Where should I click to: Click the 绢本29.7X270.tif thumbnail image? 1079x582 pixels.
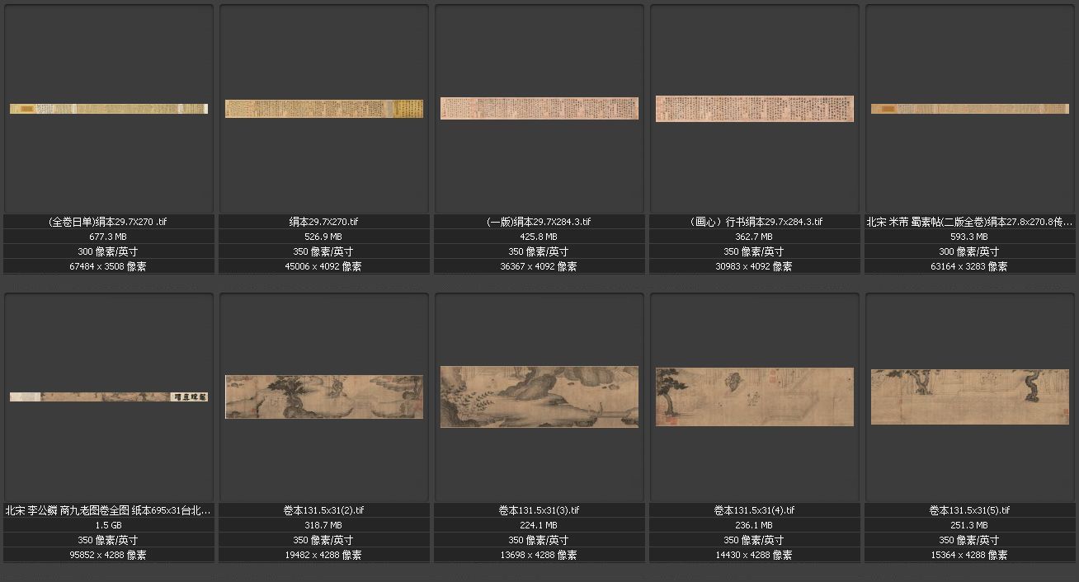click(324, 109)
